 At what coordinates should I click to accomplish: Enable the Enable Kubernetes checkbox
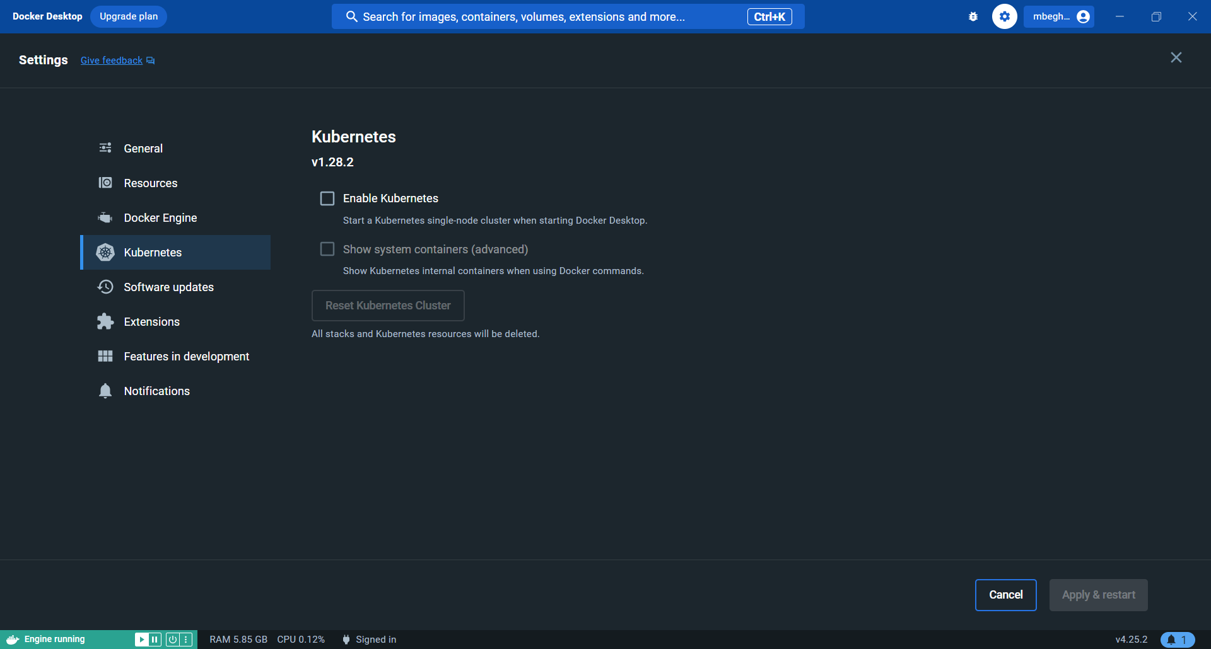[327, 198]
